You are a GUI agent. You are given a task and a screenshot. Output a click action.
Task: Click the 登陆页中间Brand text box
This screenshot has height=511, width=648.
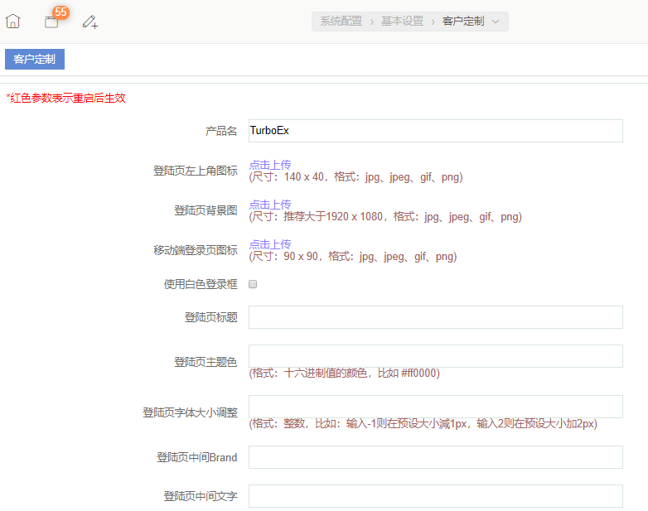(435, 457)
